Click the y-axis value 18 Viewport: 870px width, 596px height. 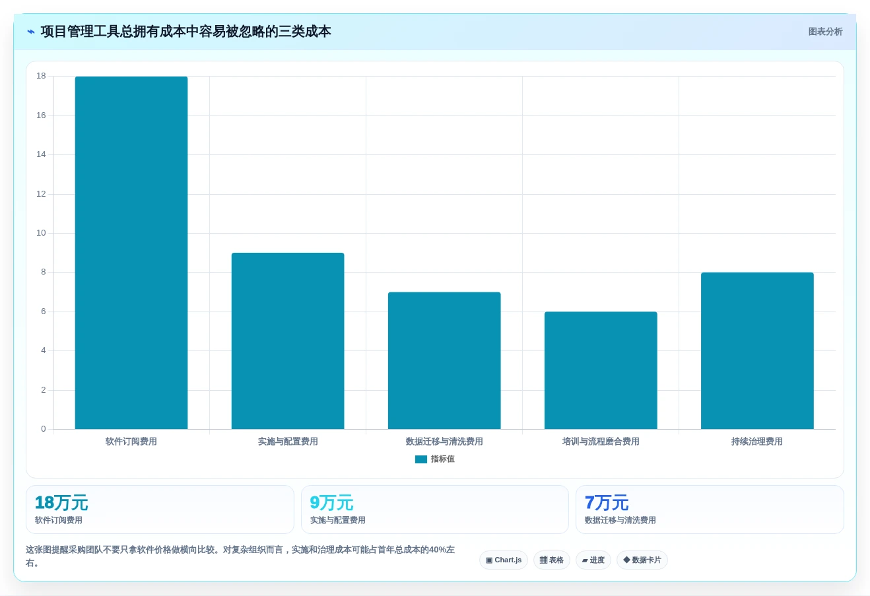(42, 76)
